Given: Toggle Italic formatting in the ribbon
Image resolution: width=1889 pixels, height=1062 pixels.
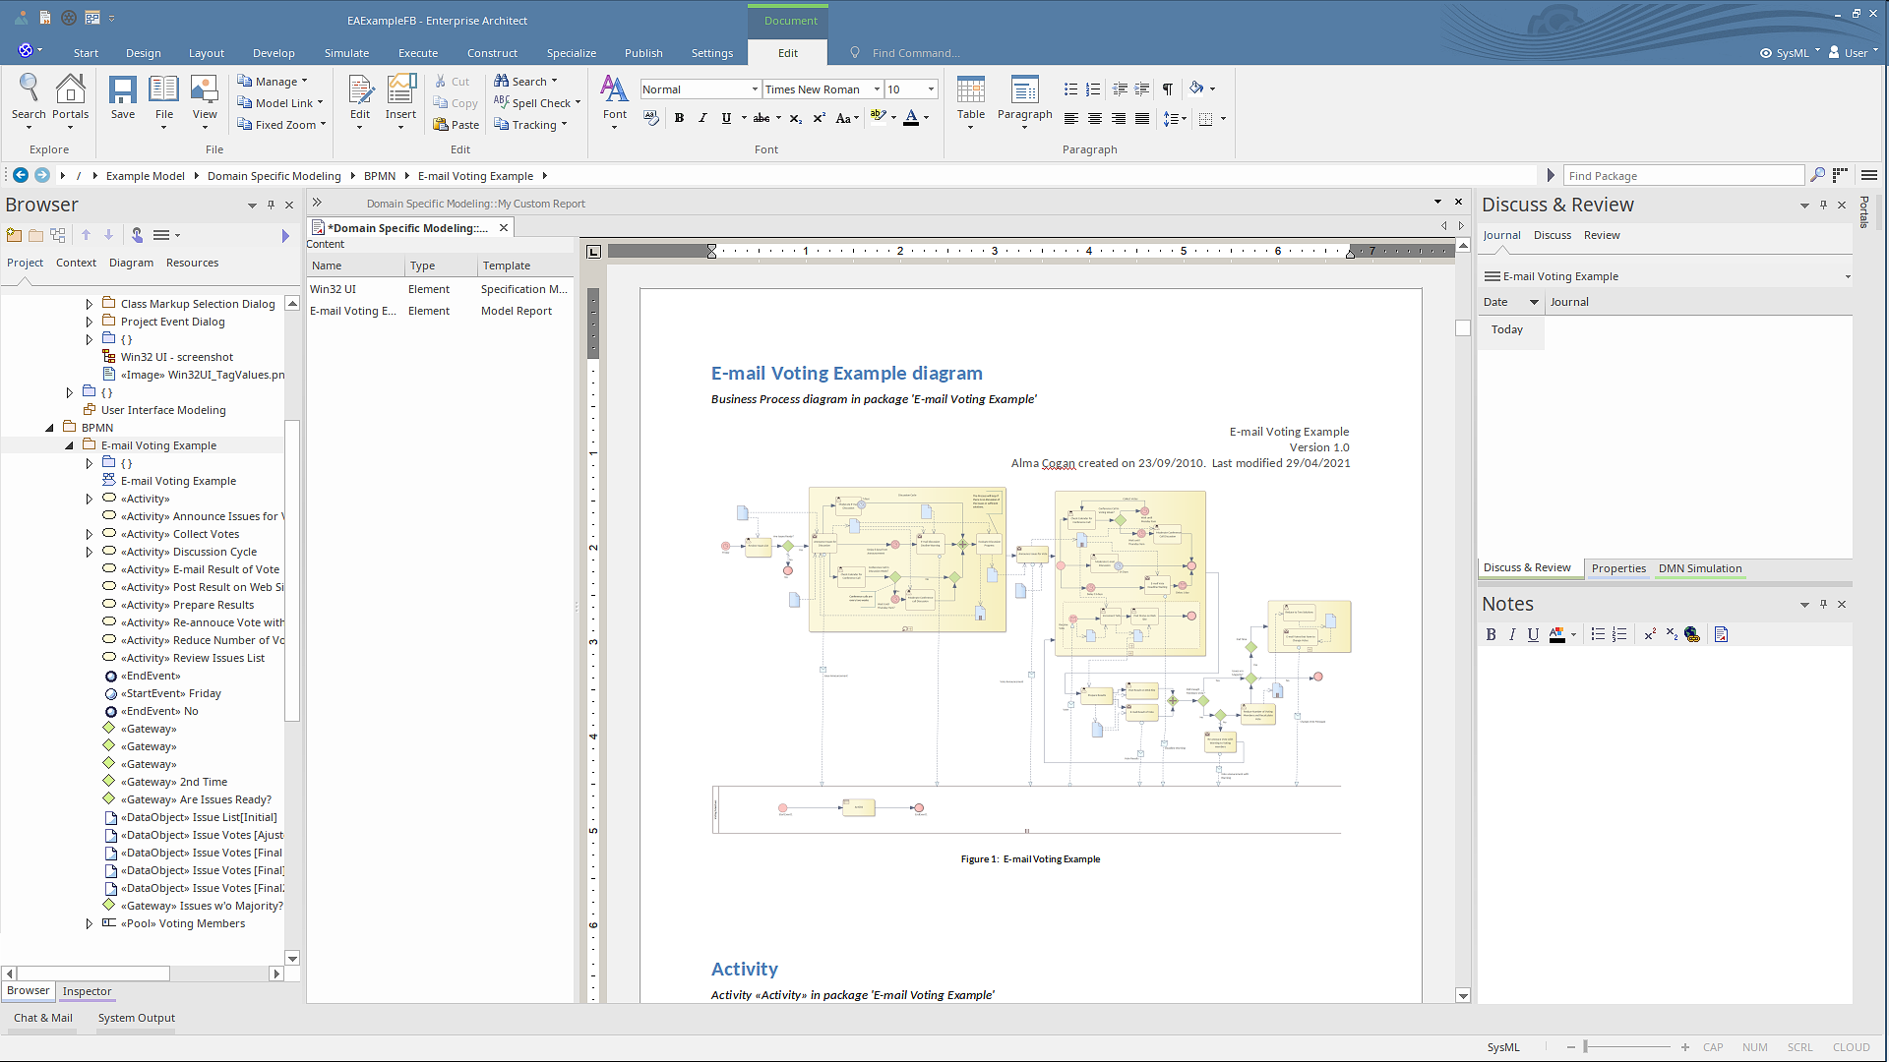Looking at the screenshot, I should [702, 119].
